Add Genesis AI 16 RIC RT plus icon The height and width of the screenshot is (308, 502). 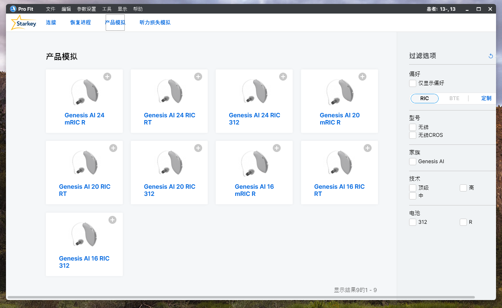point(368,148)
